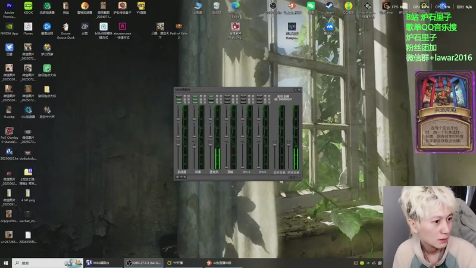Image resolution: width=476 pixels, height=268 pixels.
Task: Click the 监听音量 volume fader handle
Action: click(275, 145)
